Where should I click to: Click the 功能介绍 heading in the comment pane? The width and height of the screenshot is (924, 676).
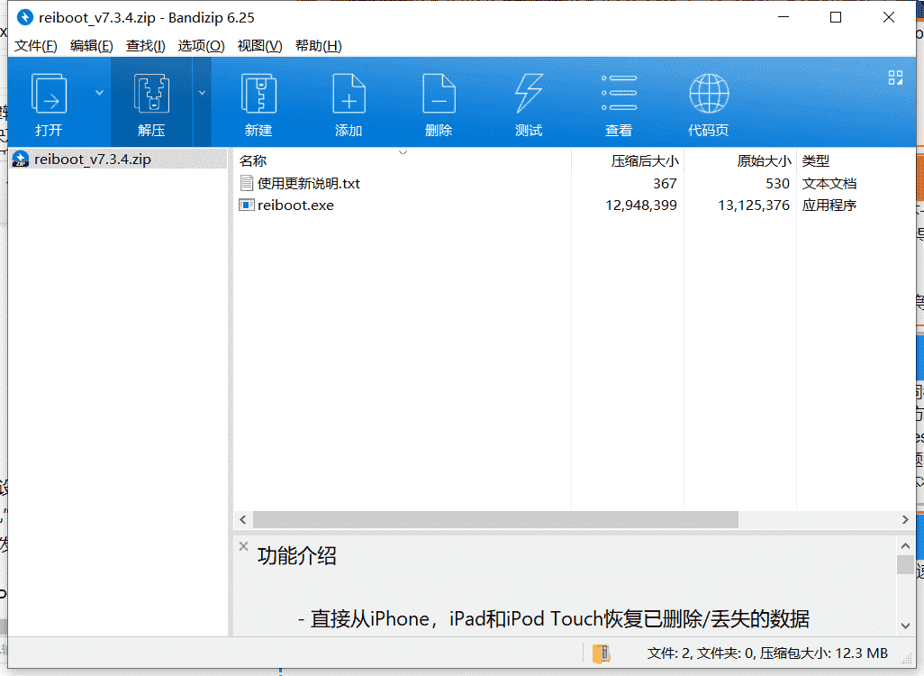(297, 555)
